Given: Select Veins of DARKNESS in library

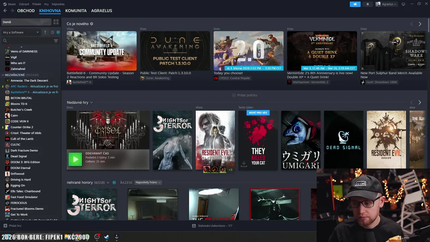Looking at the screenshot, I should coord(24,51).
